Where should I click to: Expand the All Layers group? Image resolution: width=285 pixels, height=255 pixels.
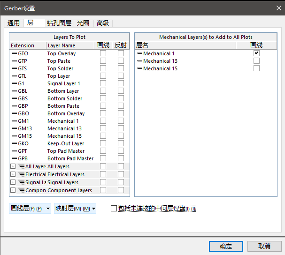coord(13,166)
